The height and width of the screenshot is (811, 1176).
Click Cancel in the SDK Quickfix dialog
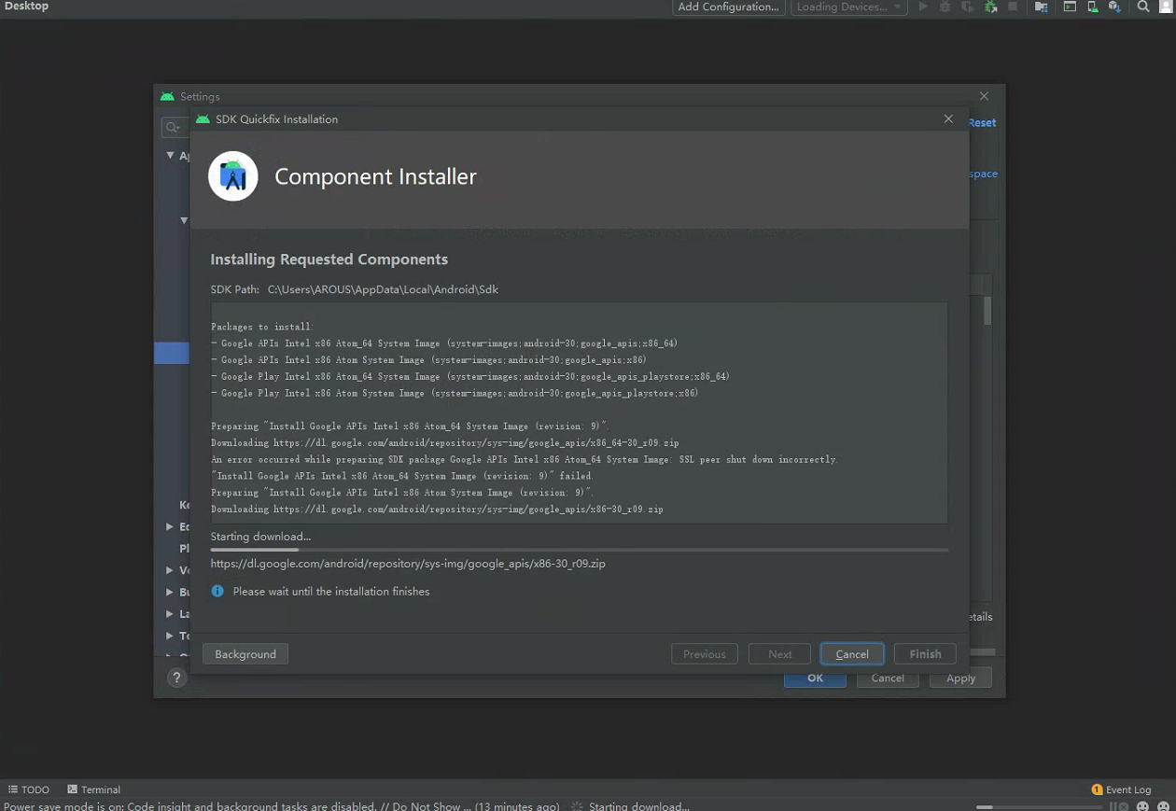pos(852,654)
